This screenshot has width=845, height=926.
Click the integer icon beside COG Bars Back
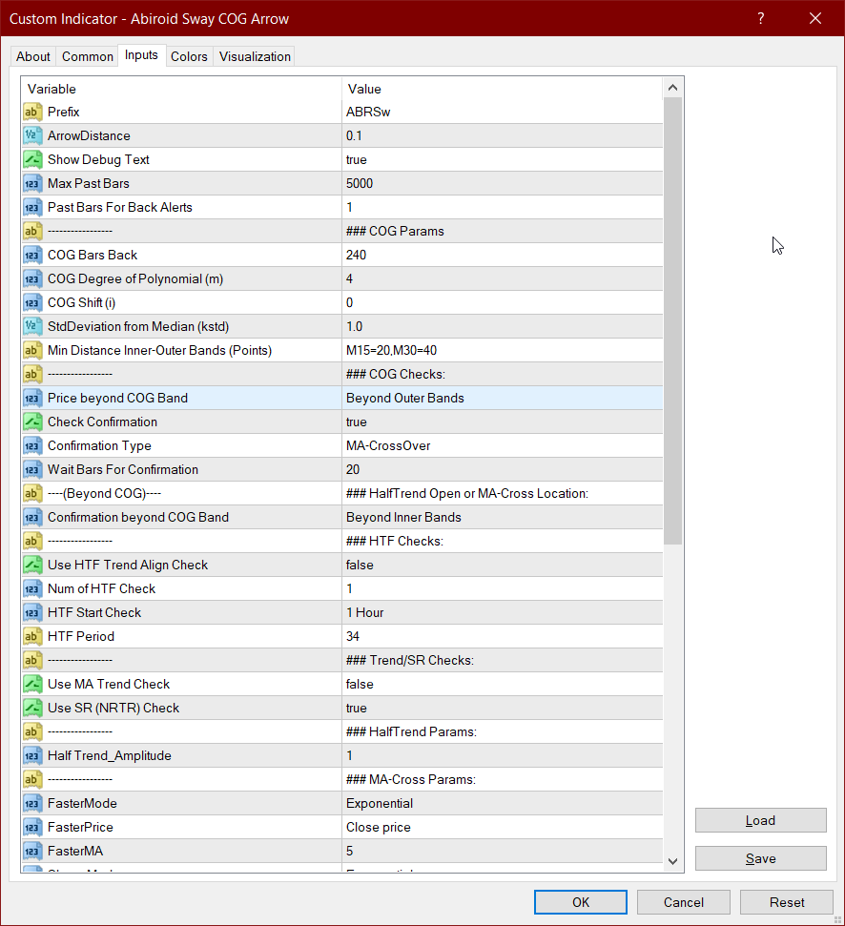[x=32, y=256]
